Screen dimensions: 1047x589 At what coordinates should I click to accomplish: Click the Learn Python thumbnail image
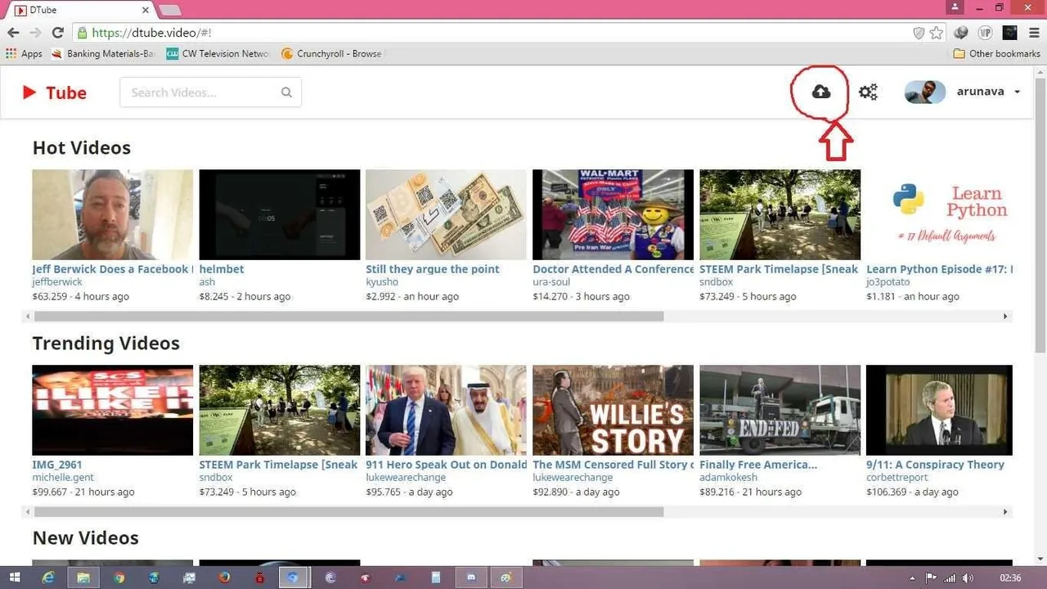[x=939, y=214]
